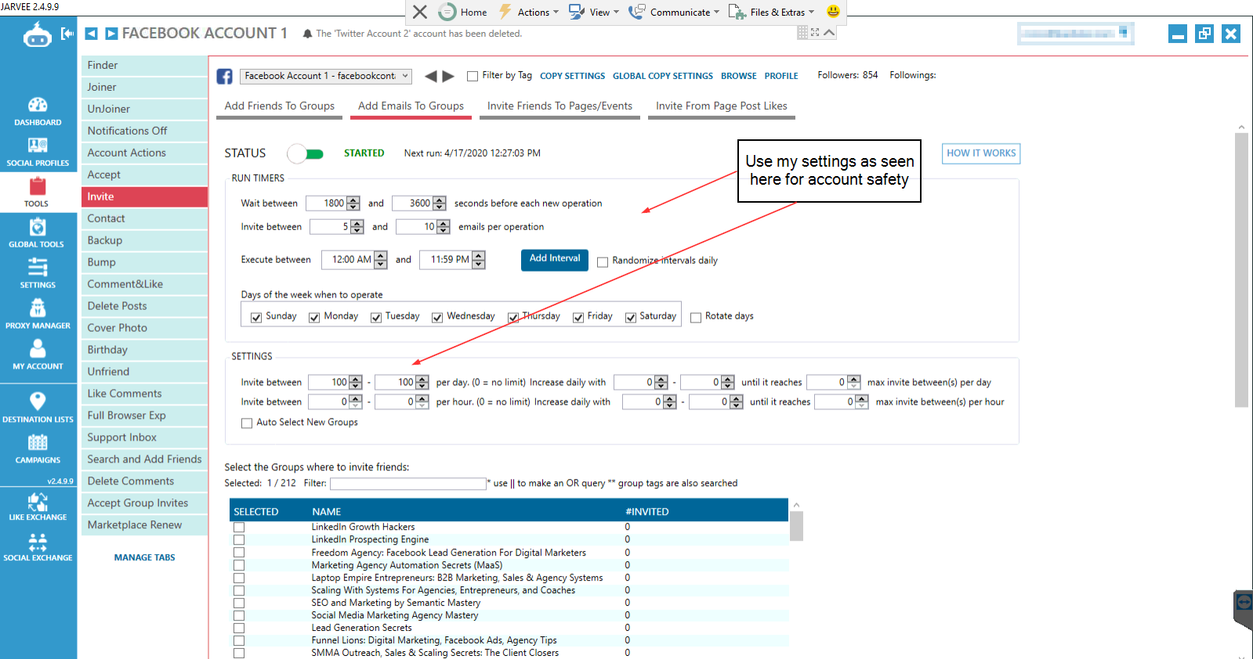Open MANAGE TABS link
The width and height of the screenshot is (1253, 659).
(145, 558)
